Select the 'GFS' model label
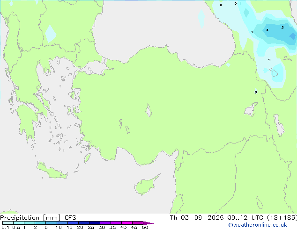 point(70,218)
